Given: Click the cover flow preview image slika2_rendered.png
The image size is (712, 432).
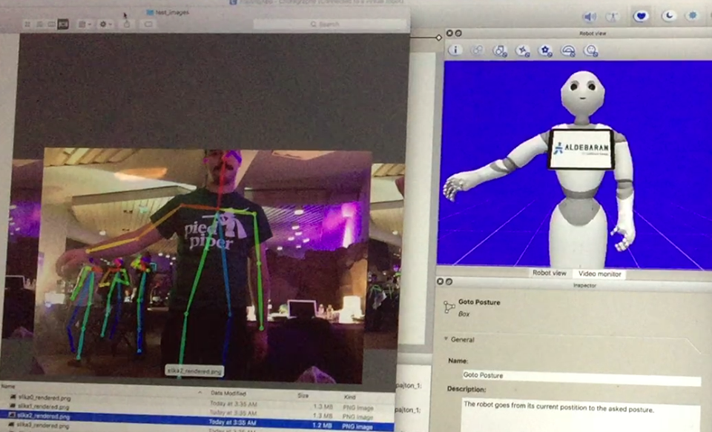Looking at the screenshot, I should [203, 265].
